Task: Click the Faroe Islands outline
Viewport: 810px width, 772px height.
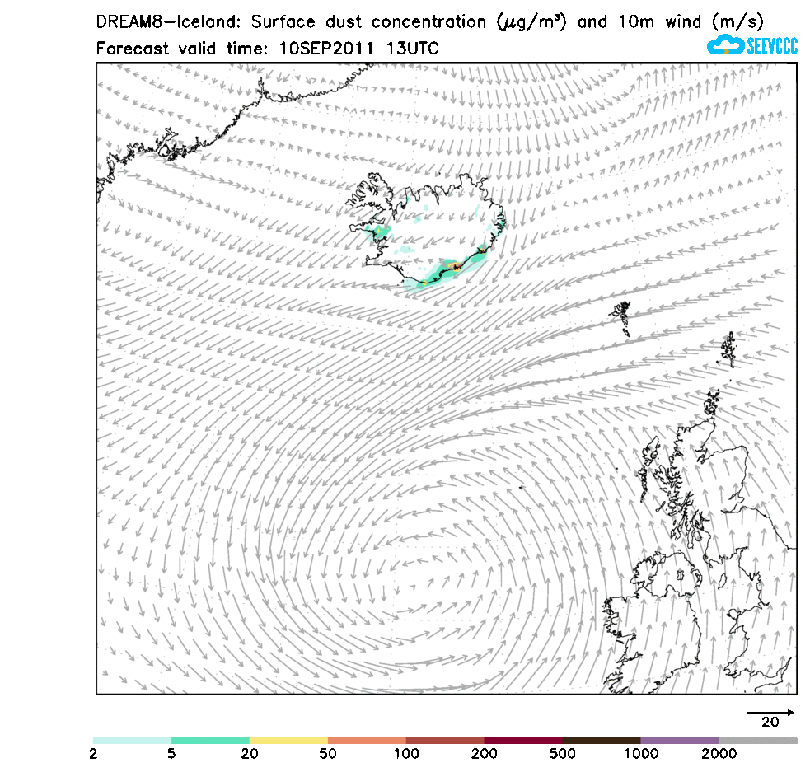Action: (621, 316)
